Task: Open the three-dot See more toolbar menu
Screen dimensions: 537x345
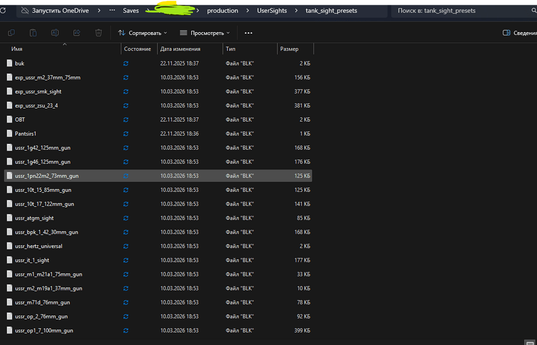Action: (248, 33)
